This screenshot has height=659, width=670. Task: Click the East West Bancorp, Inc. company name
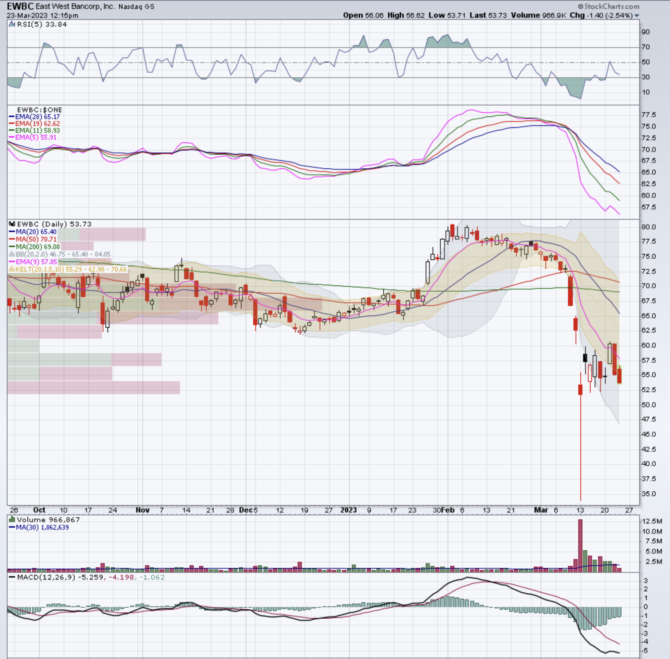[75, 7]
